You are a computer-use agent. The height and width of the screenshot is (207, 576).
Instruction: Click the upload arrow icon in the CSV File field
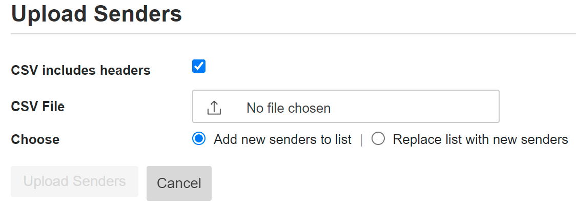click(x=214, y=108)
